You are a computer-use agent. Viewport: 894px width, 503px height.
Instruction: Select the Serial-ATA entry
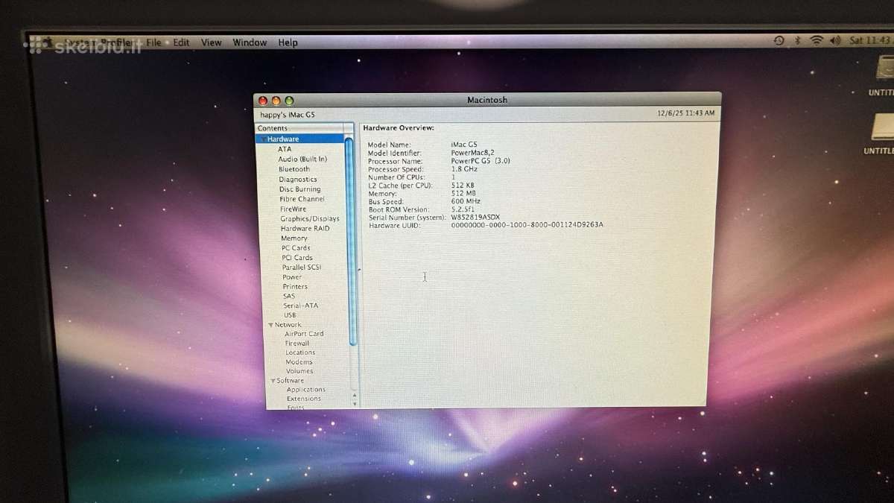coord(301,306)
